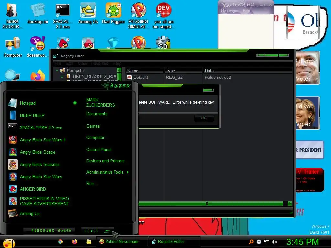Open Devices and Printers

coord(105,161)
